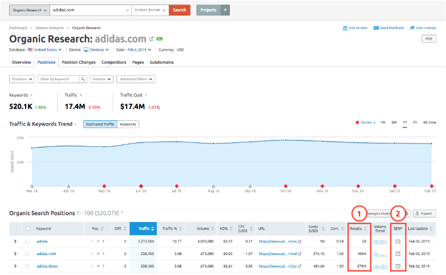Open the Positions filter dropdown

pyautogui.click(x=22, y=79)
